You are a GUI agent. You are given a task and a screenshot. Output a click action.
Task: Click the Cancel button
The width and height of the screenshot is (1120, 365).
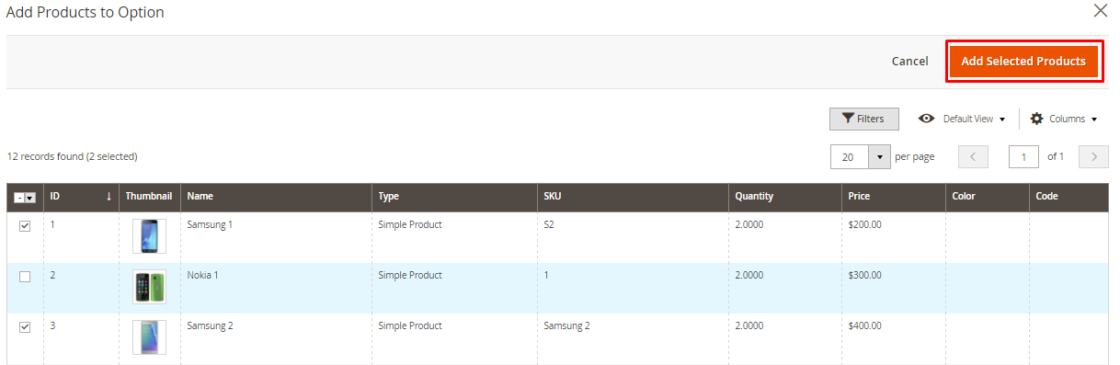tap(909, 62)
